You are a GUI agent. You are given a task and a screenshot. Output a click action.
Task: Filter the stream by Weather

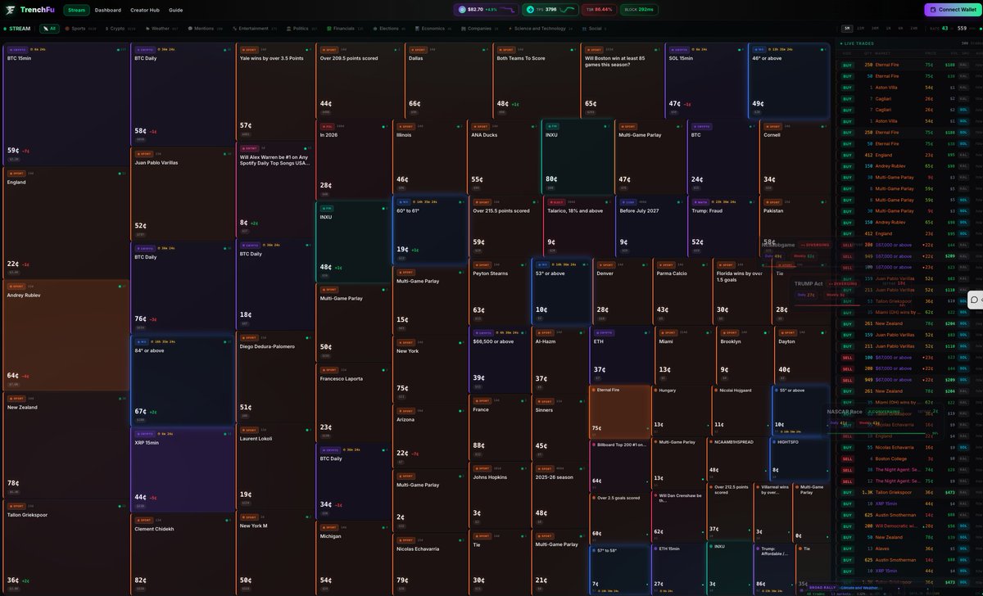(161, 29)
